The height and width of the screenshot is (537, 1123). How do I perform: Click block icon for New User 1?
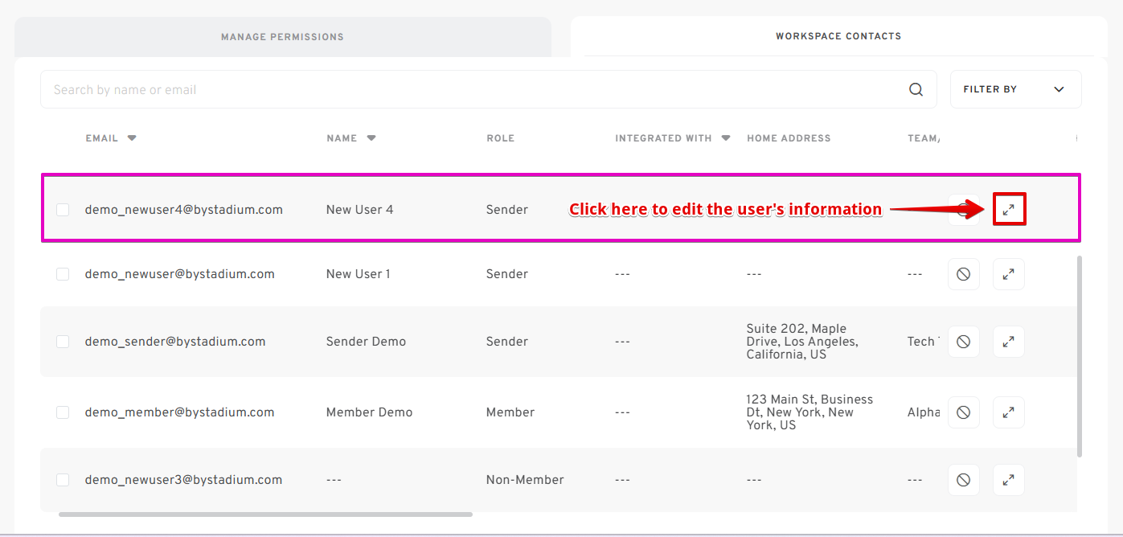(x=963, y=274)
